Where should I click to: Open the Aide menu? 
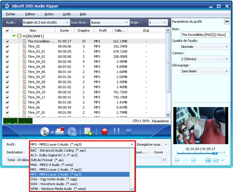(x=83, y=14)
